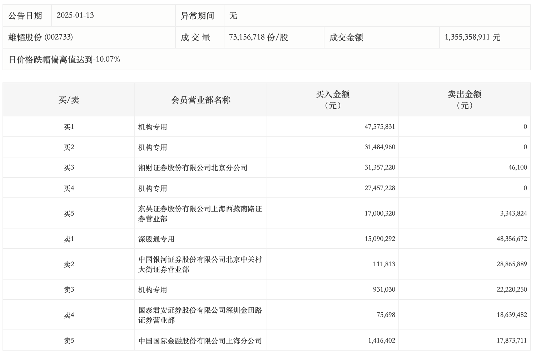Select the 买/卖 column header

[x=69, y=100]
